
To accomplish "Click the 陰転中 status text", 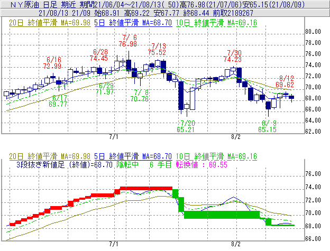I will (x=127, y=164).
